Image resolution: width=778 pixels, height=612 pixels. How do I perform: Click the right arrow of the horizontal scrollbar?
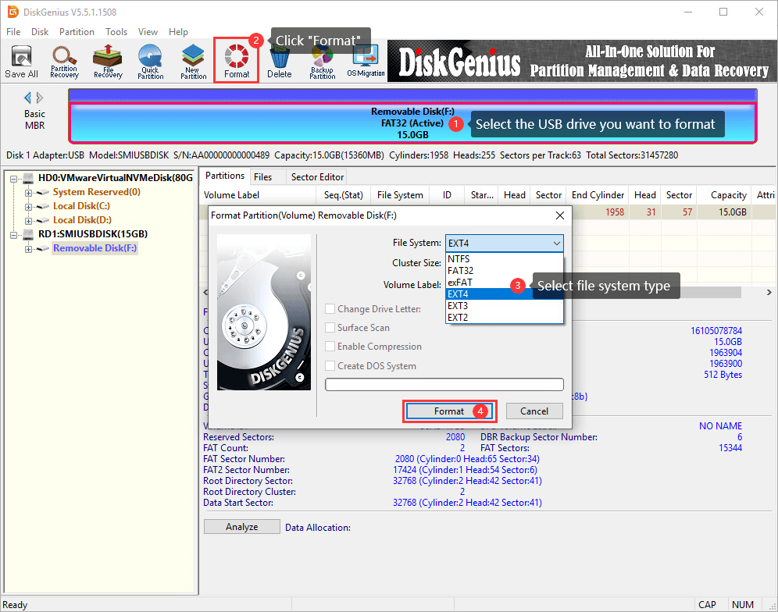pos(769,293)
